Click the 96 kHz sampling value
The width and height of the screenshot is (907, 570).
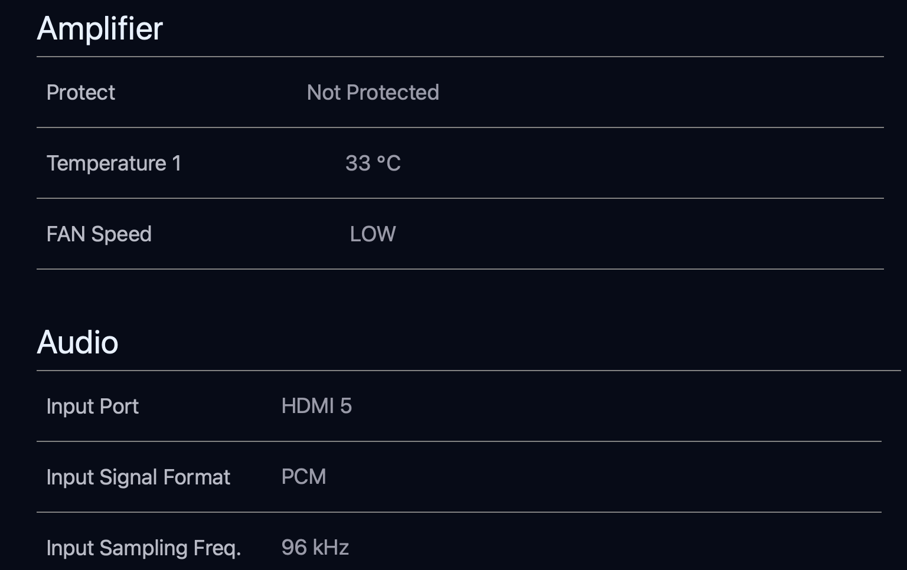tap(315, 548)
